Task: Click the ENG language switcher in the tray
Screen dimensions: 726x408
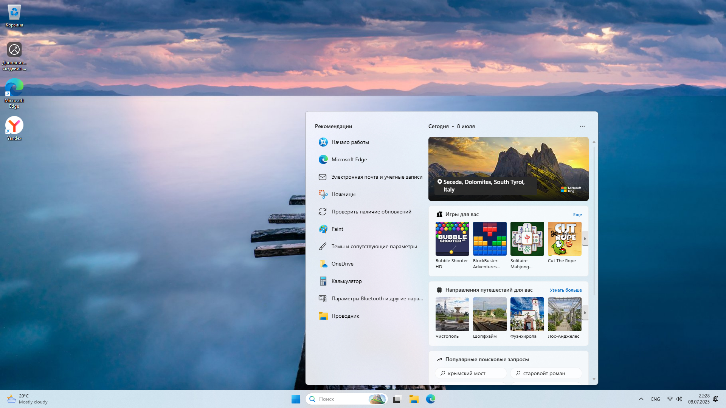Action: click(655, 399)
